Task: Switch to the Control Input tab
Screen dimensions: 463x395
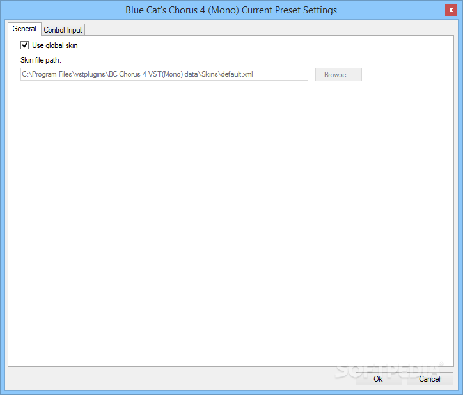Action: 63,30
